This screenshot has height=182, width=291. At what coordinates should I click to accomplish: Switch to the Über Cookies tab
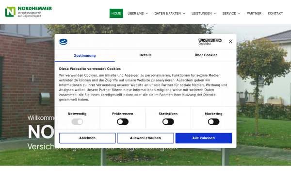tap(206, 55)
